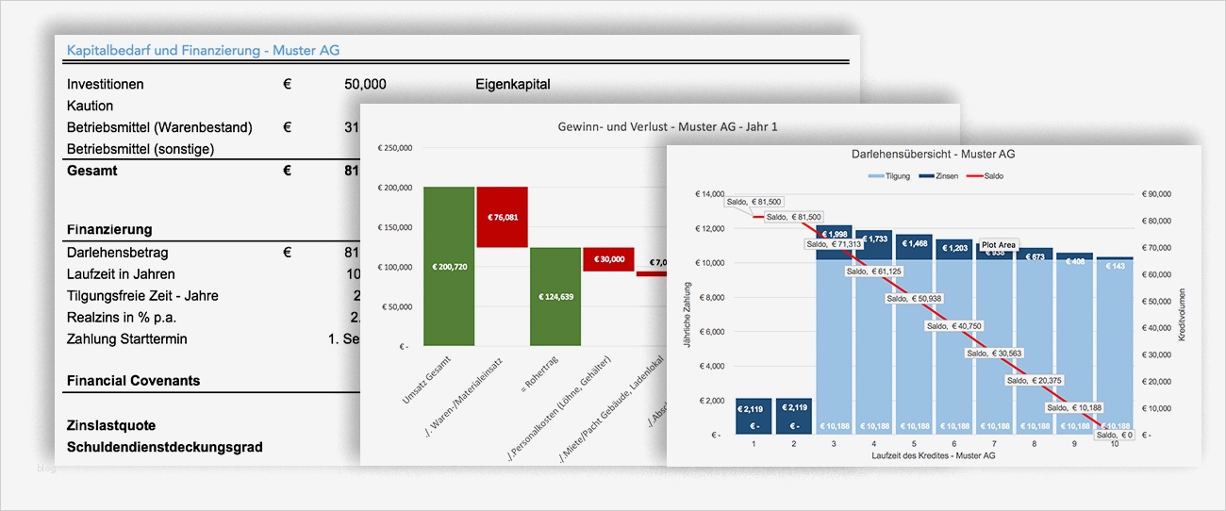The image size is (1226, 511).
Task: Click the € 14,000 left axis label in loan chart
Action: tap(709, 193)
